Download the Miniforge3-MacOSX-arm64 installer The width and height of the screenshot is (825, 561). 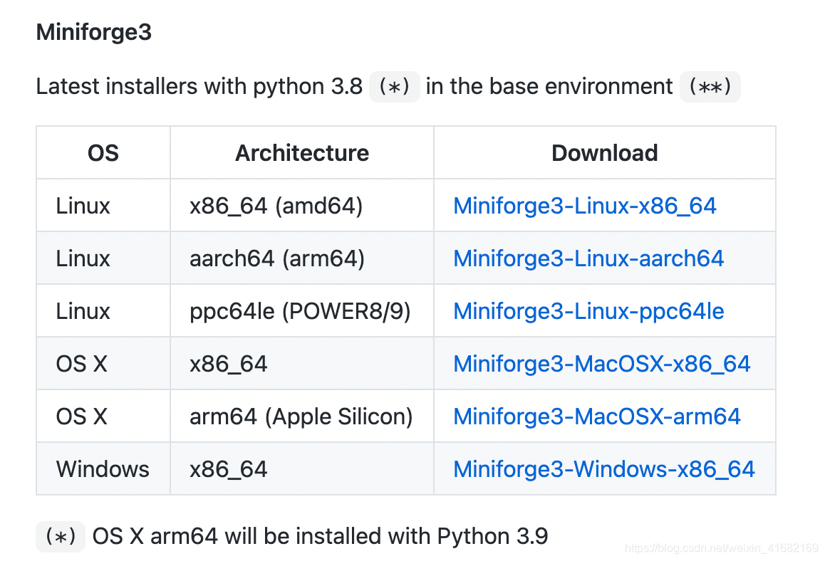(x=597, y=416)
